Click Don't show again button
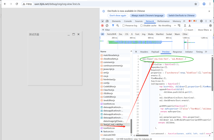The width and height of the screenshot is (214, 140). [118, 15]
